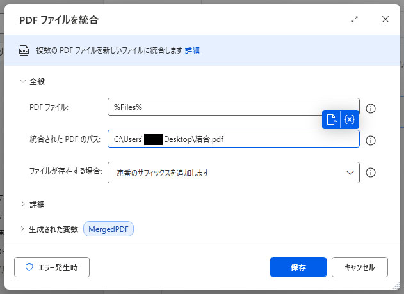
Task: Click info icon beside ファイルが存在する場合 dropdown
Action: [x=370, y=173]
